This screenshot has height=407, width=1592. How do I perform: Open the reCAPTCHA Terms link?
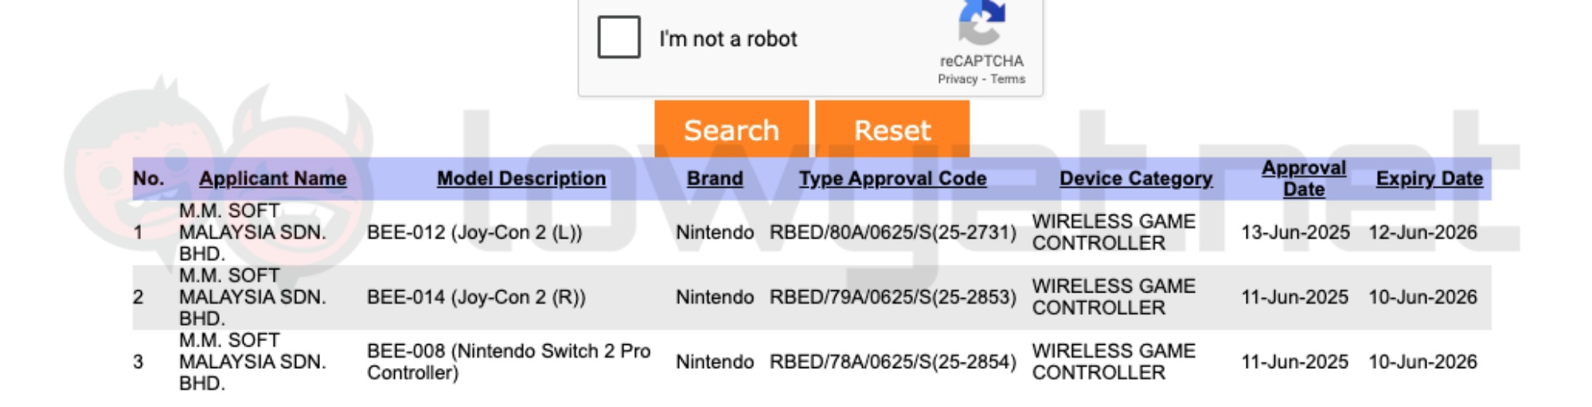pos(1008,79)
